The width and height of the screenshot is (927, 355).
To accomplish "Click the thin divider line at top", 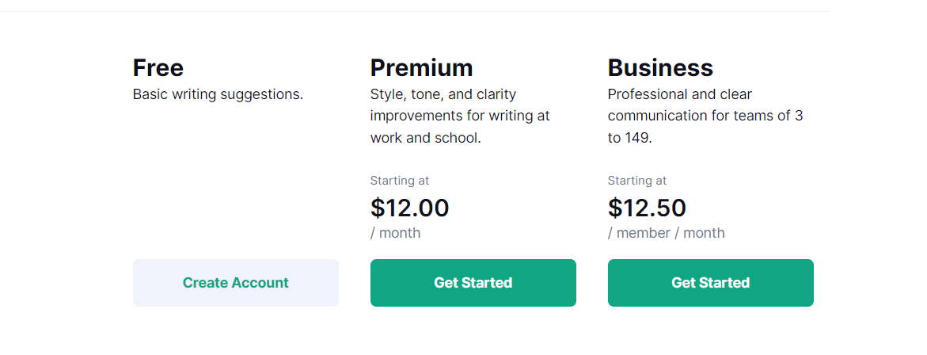I will 415,11.
